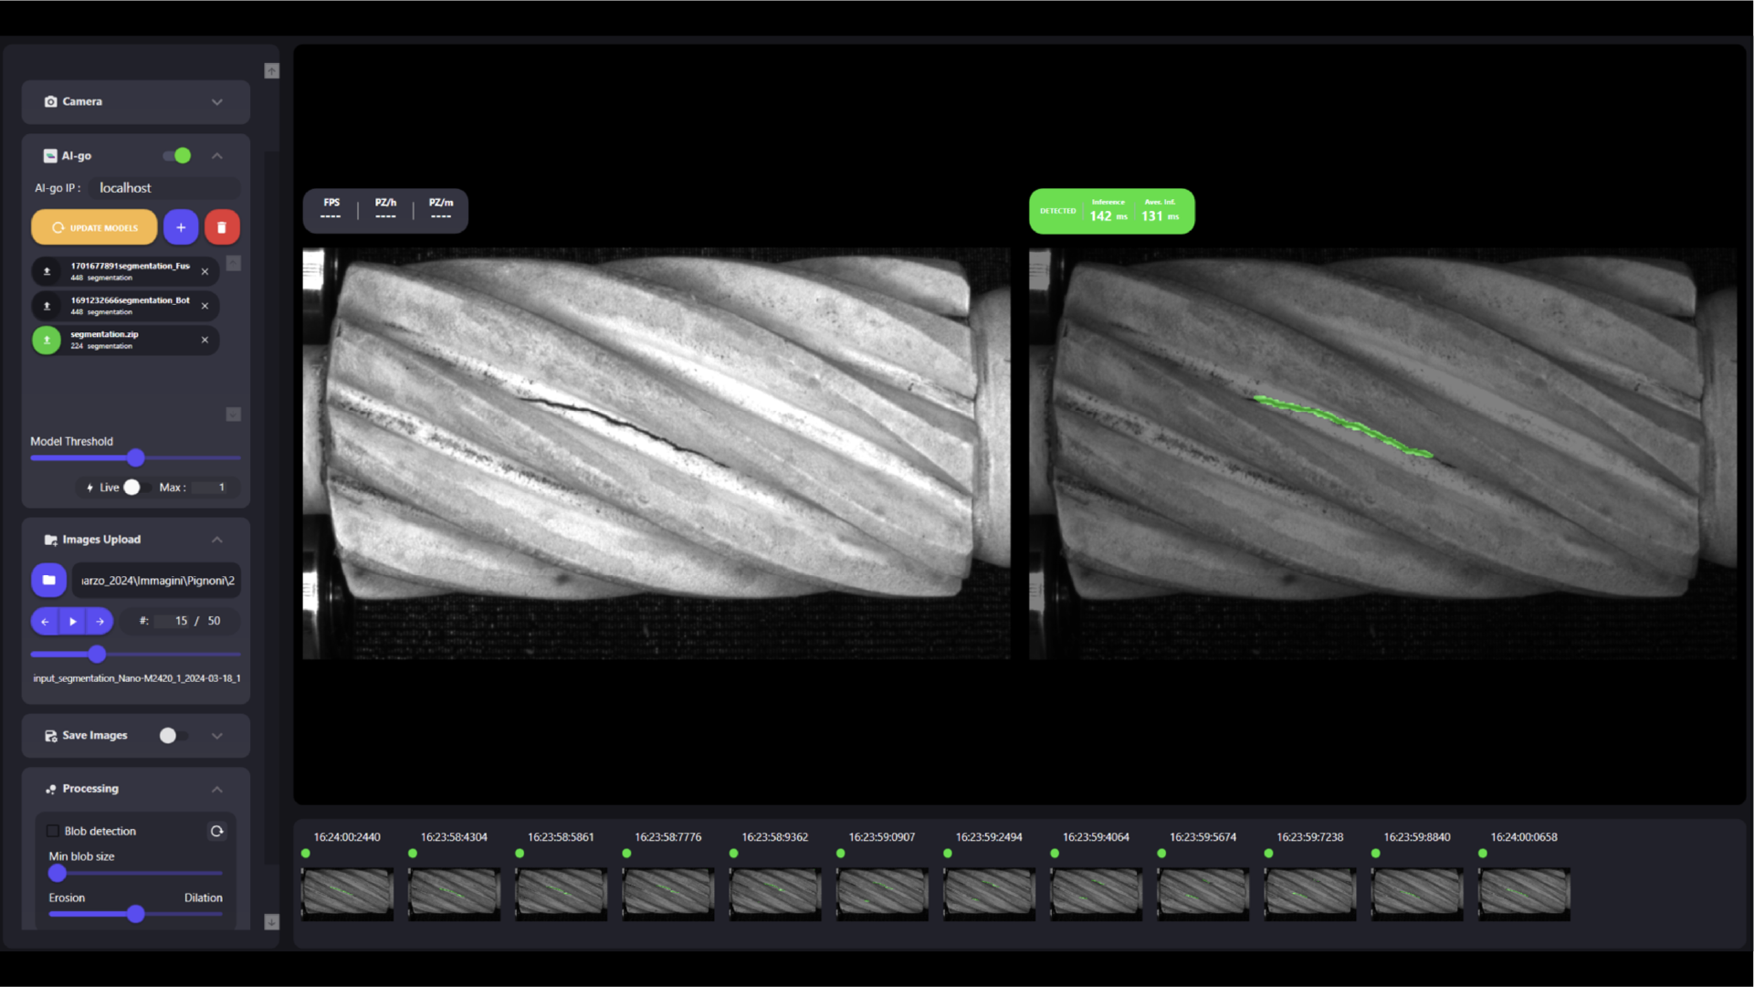This screenshot has width=1754, height=987.
Task: Click the Model Threshold slider handle
Action: pos(136,458)
